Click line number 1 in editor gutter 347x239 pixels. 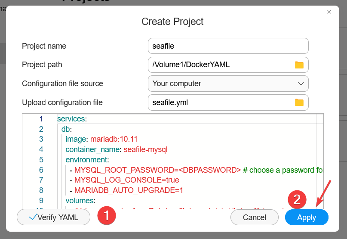41,118
